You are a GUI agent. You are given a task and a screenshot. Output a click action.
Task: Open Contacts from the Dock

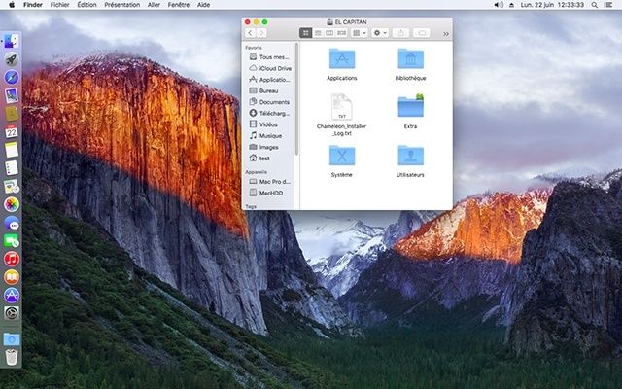(x=12, y=114)
